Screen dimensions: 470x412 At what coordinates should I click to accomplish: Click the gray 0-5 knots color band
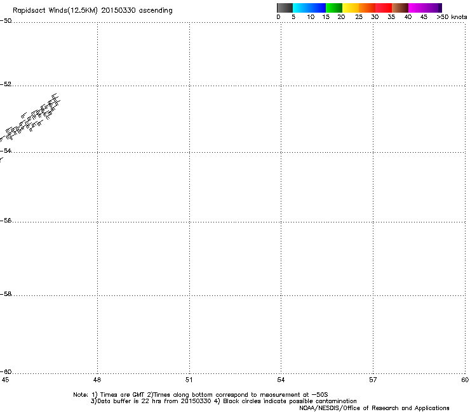point(285,8)
